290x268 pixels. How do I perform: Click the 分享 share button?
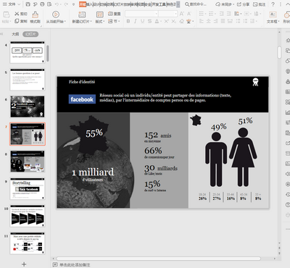pos(243,4)
